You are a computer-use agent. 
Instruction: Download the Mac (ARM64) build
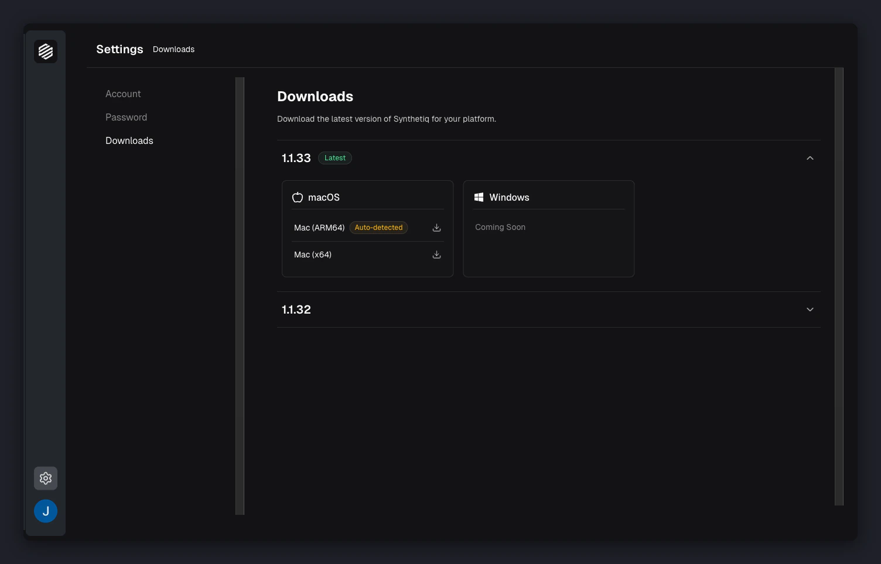436,228
